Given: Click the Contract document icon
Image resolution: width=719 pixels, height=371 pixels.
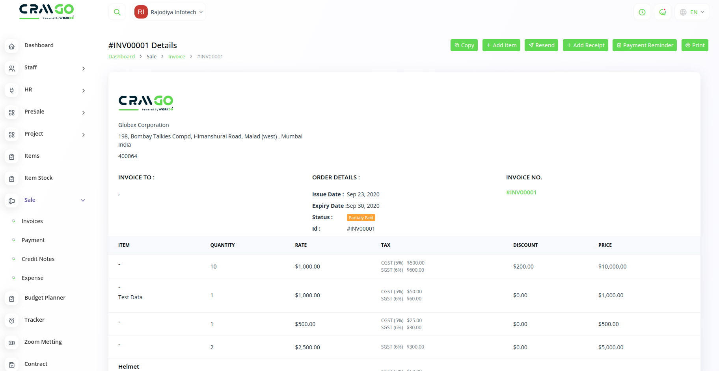Looking at the screenshot, I should coord(12,365).
